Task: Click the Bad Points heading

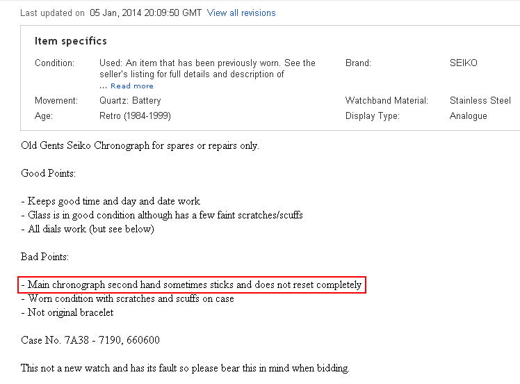Action: (x=44, y=257)
